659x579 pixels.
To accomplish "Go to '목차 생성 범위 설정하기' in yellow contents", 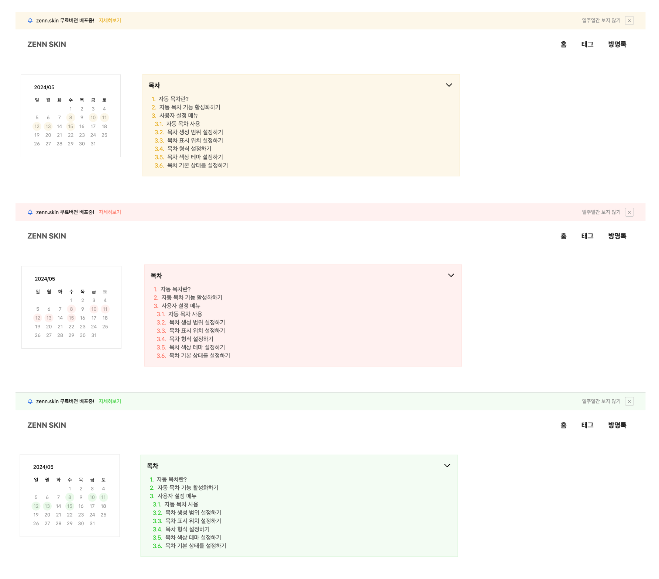I will coord(195,132).
